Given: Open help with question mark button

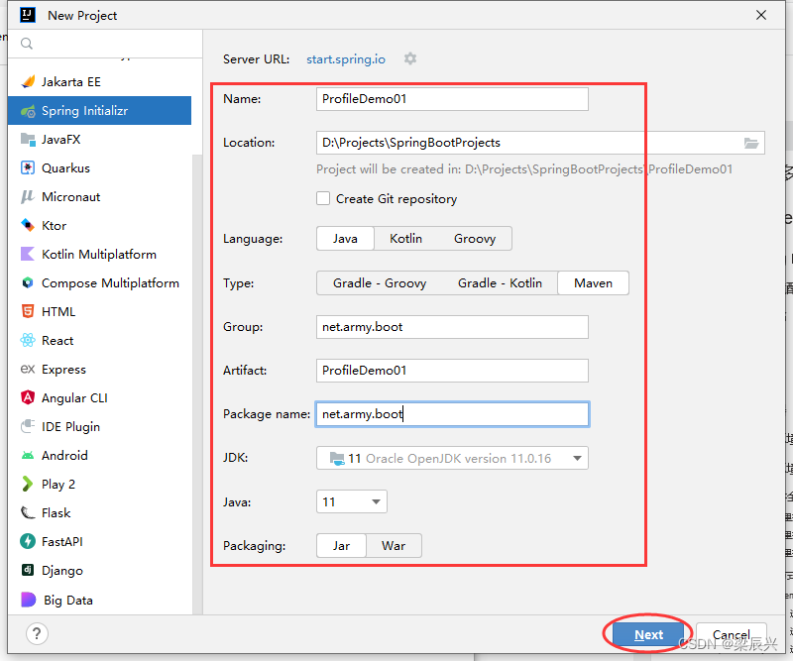Looking at the screenshot, I should 37,633.
